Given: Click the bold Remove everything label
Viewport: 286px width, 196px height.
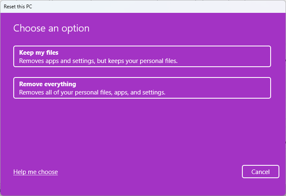Looking at the screenshot, I should point(47,84).
